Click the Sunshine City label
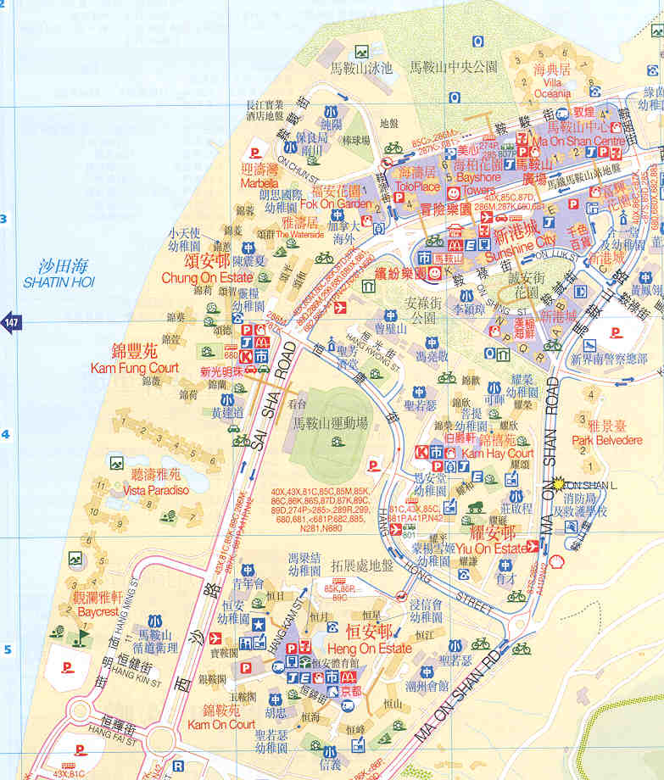The image size is (664, 780). [520, 248]
